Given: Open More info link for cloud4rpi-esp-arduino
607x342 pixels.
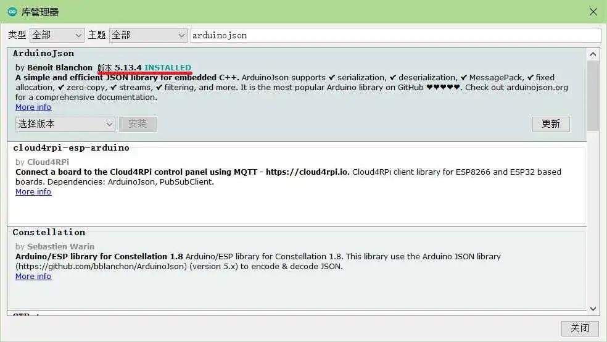Looking at the screenshot, I should (33, 192).
